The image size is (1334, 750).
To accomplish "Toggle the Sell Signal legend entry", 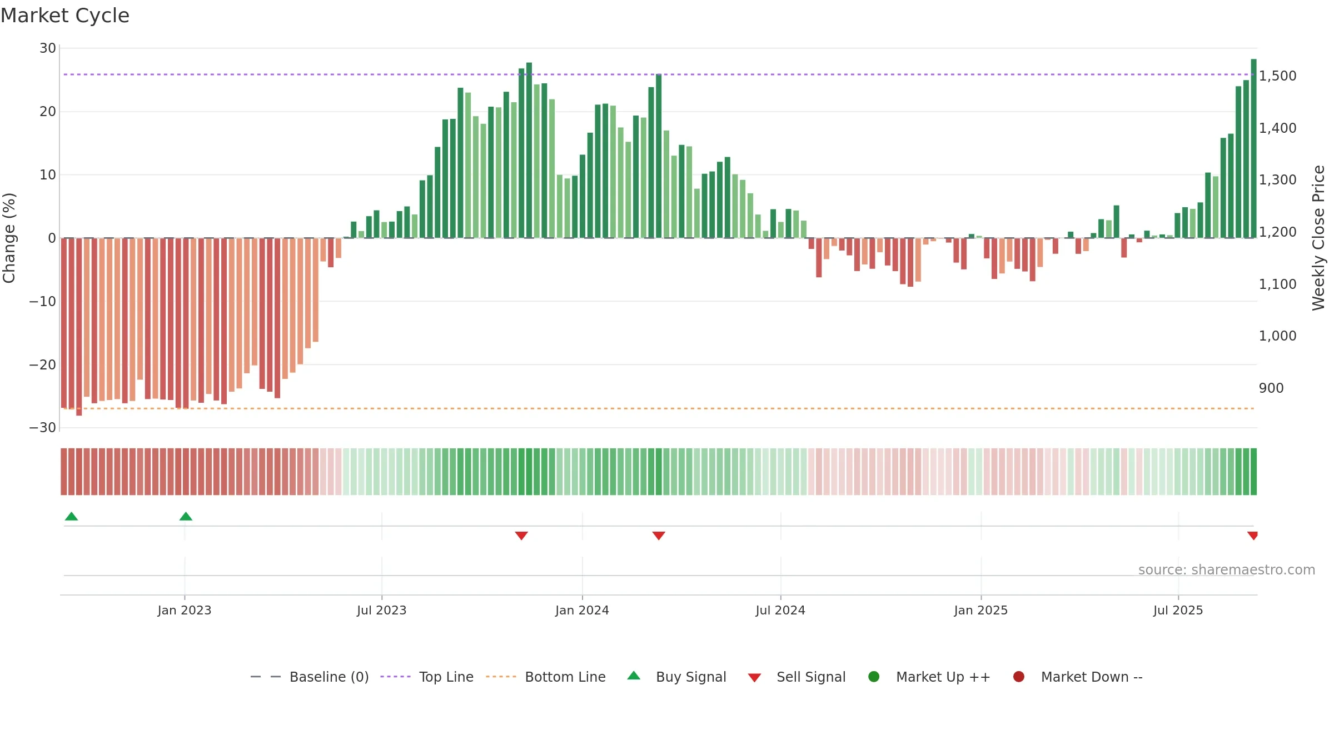I will tap(797, 677).
